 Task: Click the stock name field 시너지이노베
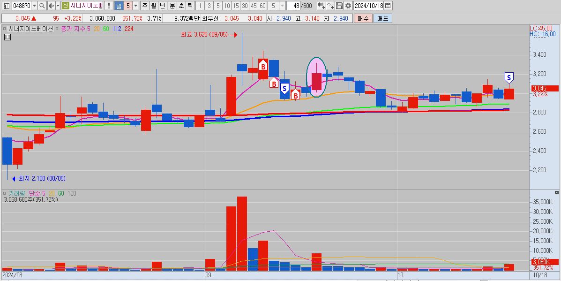[x=86, y=6]
